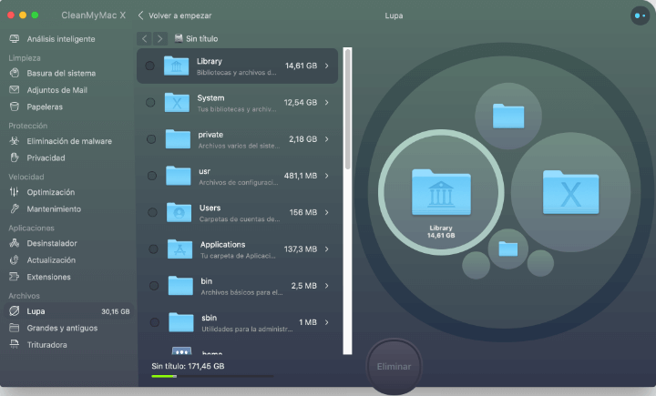Go back with the left navigation arrow
Image resolution: width=656 pixels, height=396 pixels.
click(x=144, y=38)
